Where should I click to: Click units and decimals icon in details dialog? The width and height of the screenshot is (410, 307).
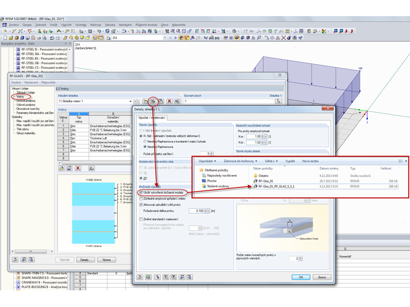[148, 277]
